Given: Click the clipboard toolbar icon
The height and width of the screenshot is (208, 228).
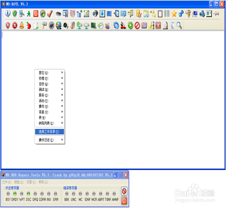Looking at the screenshot, I should (160, 14).
